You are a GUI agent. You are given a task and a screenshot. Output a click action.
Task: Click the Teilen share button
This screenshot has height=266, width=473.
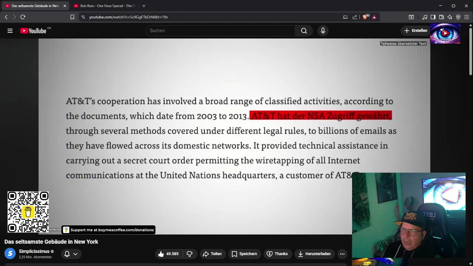pyautogui.click(x=212, y=254)
